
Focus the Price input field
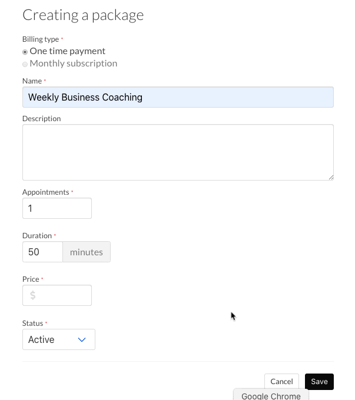click(x=57, y=295)
